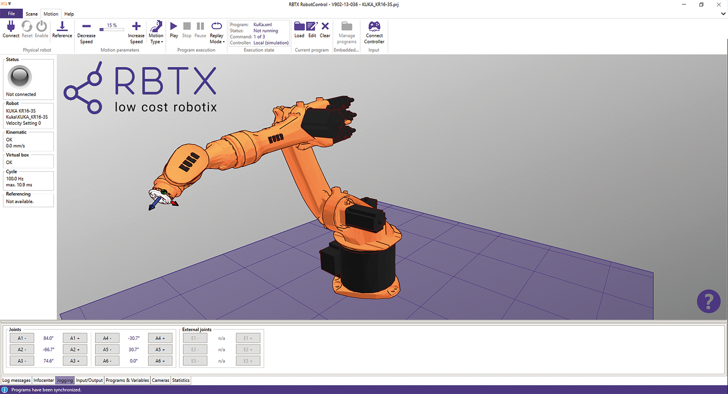
Task: Switch to the Scene ribbon tab
Action: tap(32, 14)
